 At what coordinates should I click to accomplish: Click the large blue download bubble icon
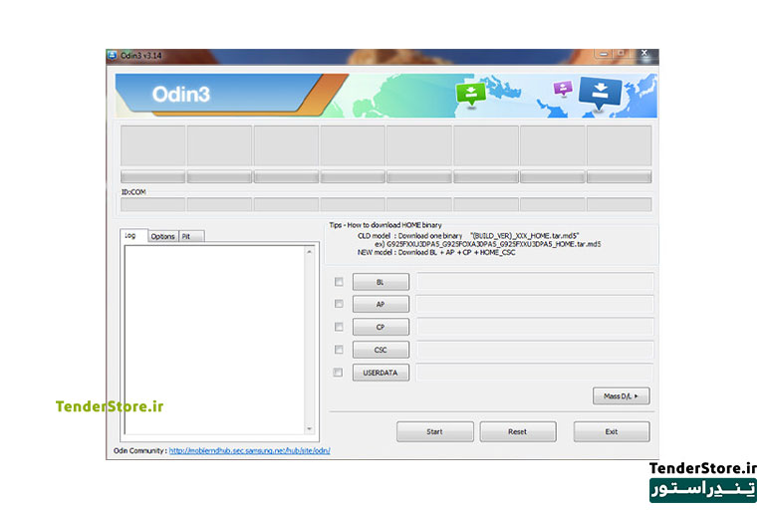click(600, 93)
